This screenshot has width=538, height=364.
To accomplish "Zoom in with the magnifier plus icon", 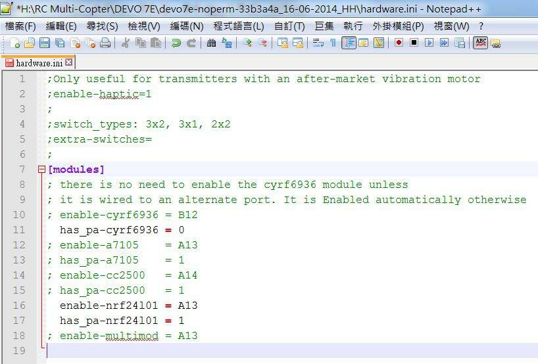I will pyautogui.click(x=247, y=43).
